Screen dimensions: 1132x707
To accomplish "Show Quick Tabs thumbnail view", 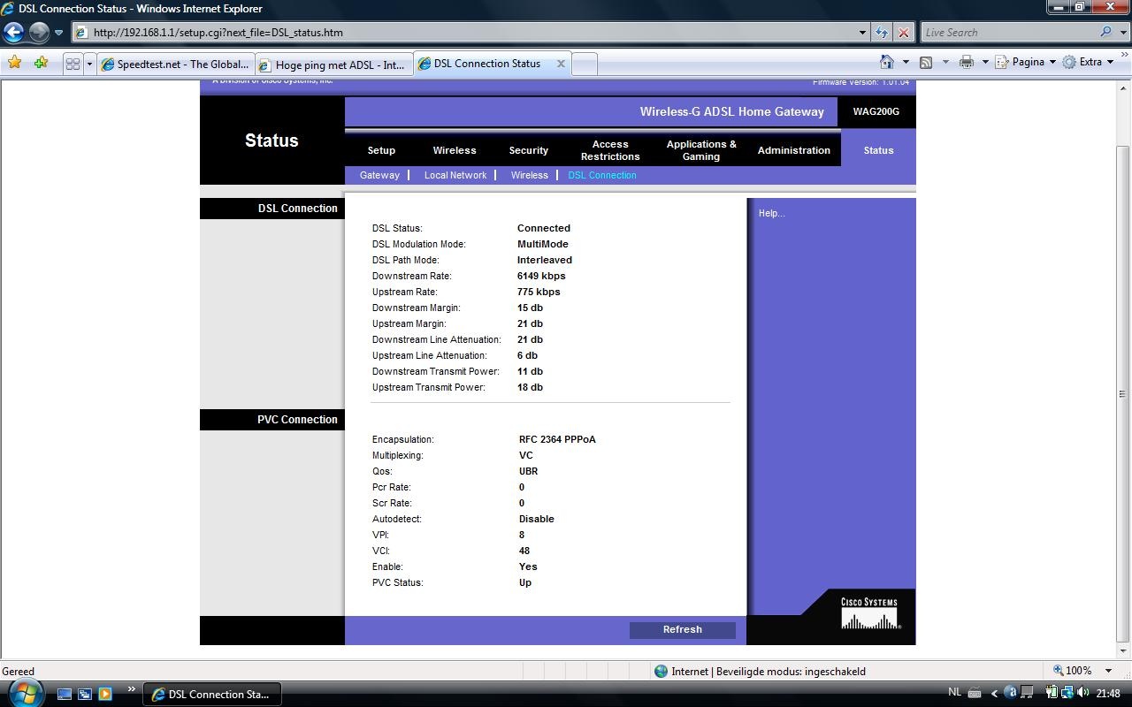I will click(73, 64).
